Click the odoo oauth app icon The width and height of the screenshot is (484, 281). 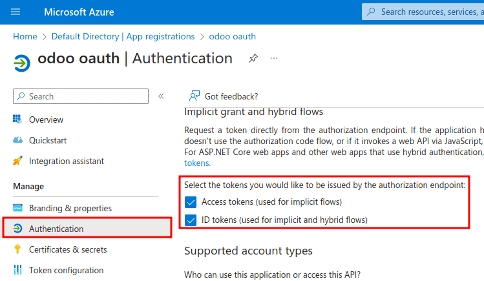tap(21, 62)
